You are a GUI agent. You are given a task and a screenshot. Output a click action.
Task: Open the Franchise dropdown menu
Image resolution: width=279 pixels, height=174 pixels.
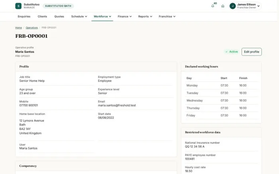tap(167, 17)
